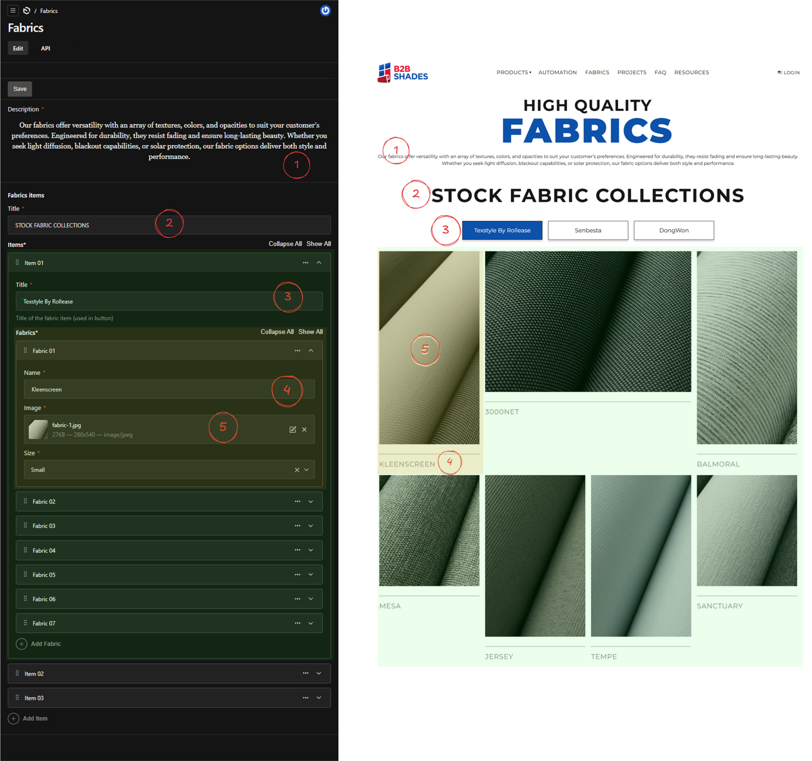Expand the Item 03 section
This screenshot has height=761, width=812.
[319, 698]
